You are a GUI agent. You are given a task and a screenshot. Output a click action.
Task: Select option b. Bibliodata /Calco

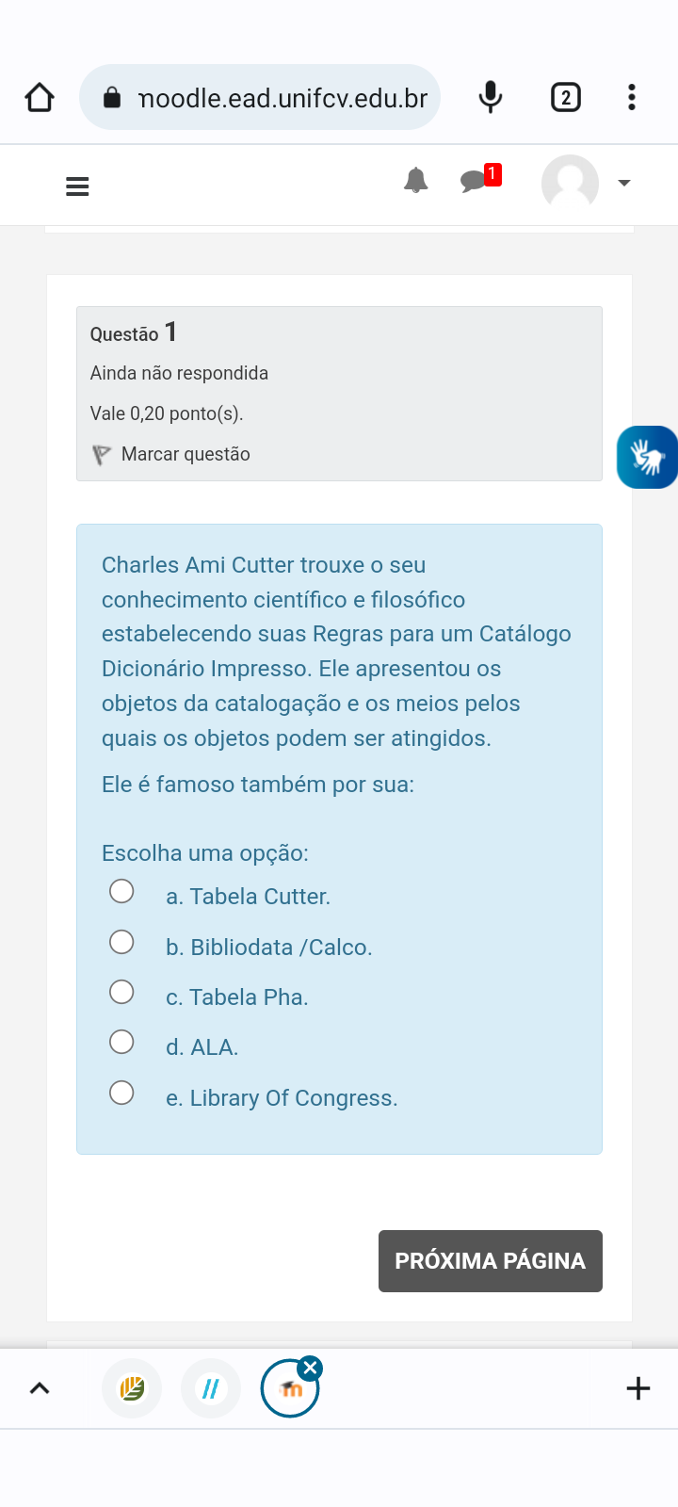click(x=121, y=942)
